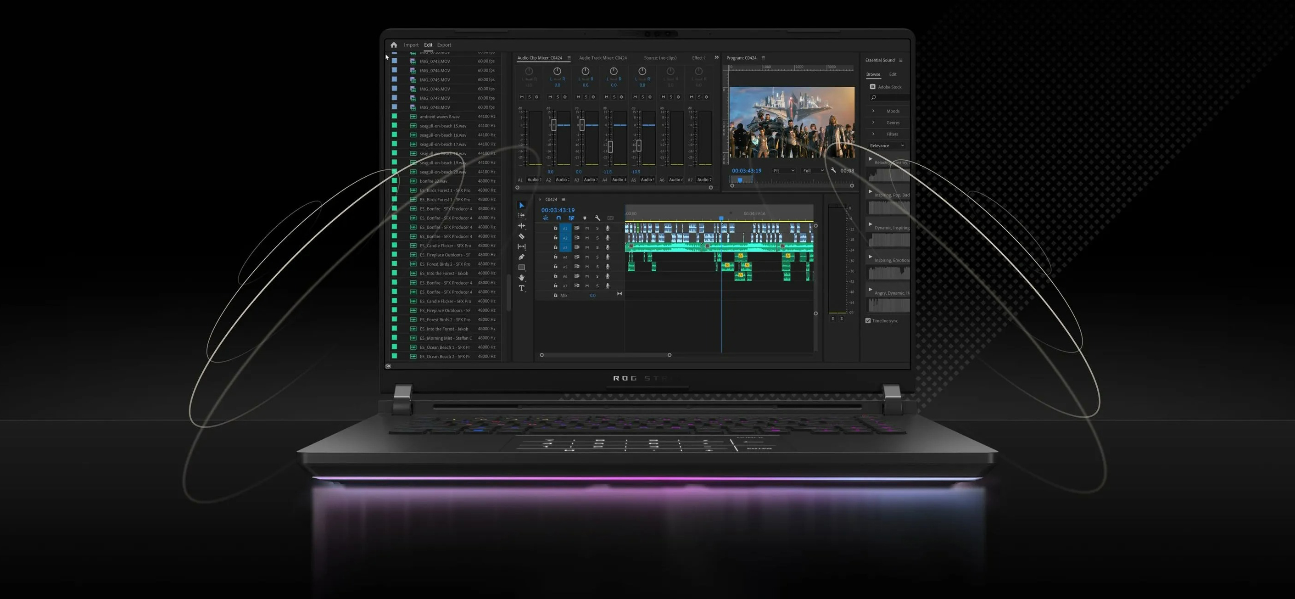Toggle the Timeline sync checkbox

(x=868, y=320)
